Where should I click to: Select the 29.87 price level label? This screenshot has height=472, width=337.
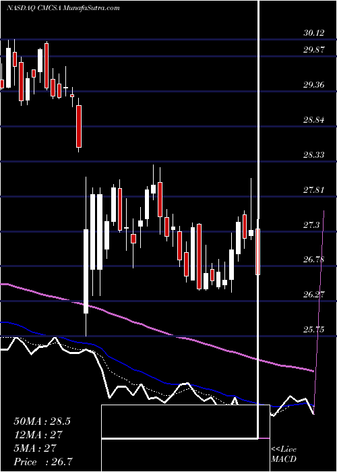pyautogui.click(x=314, y=50)
